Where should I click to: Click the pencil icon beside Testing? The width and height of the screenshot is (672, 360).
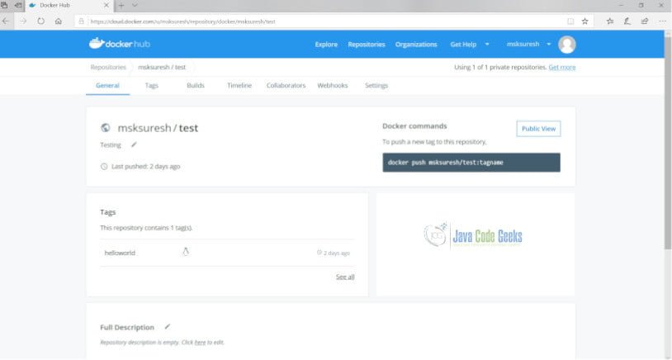134,144
